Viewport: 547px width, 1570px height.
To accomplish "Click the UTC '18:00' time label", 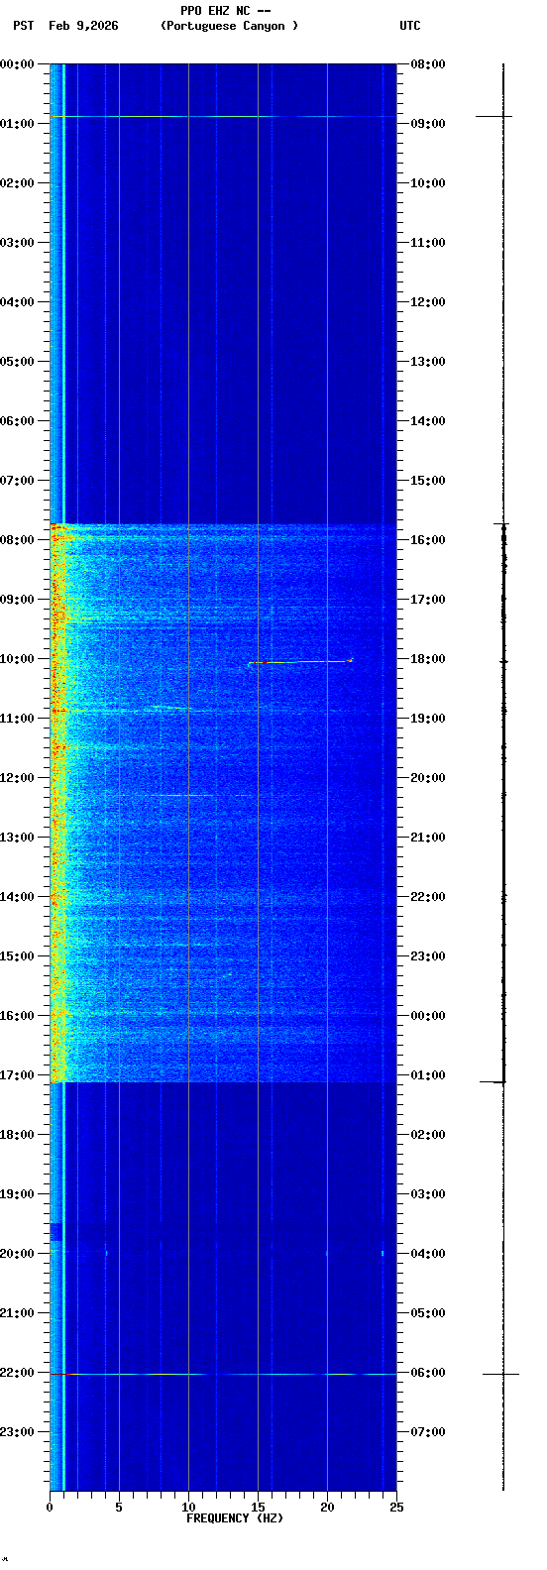I will click(428, 659).
